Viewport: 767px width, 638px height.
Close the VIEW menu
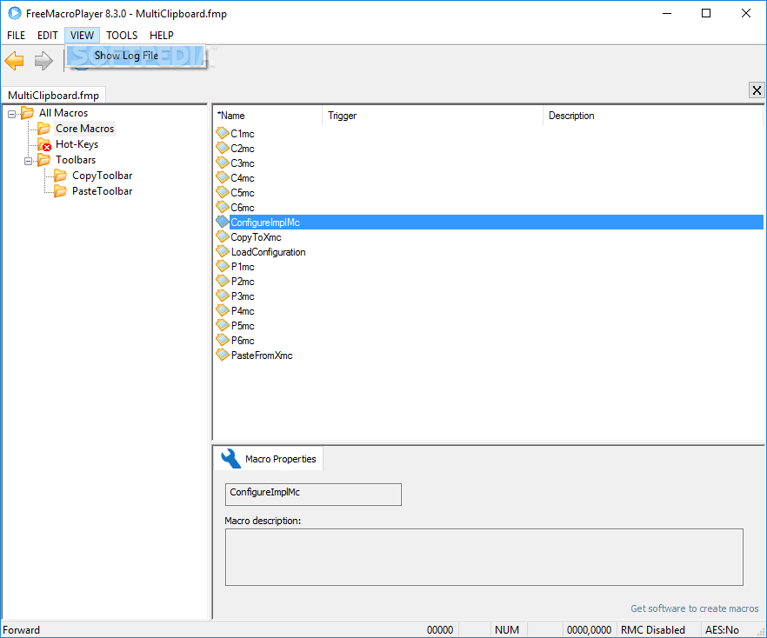click(82, 35)
